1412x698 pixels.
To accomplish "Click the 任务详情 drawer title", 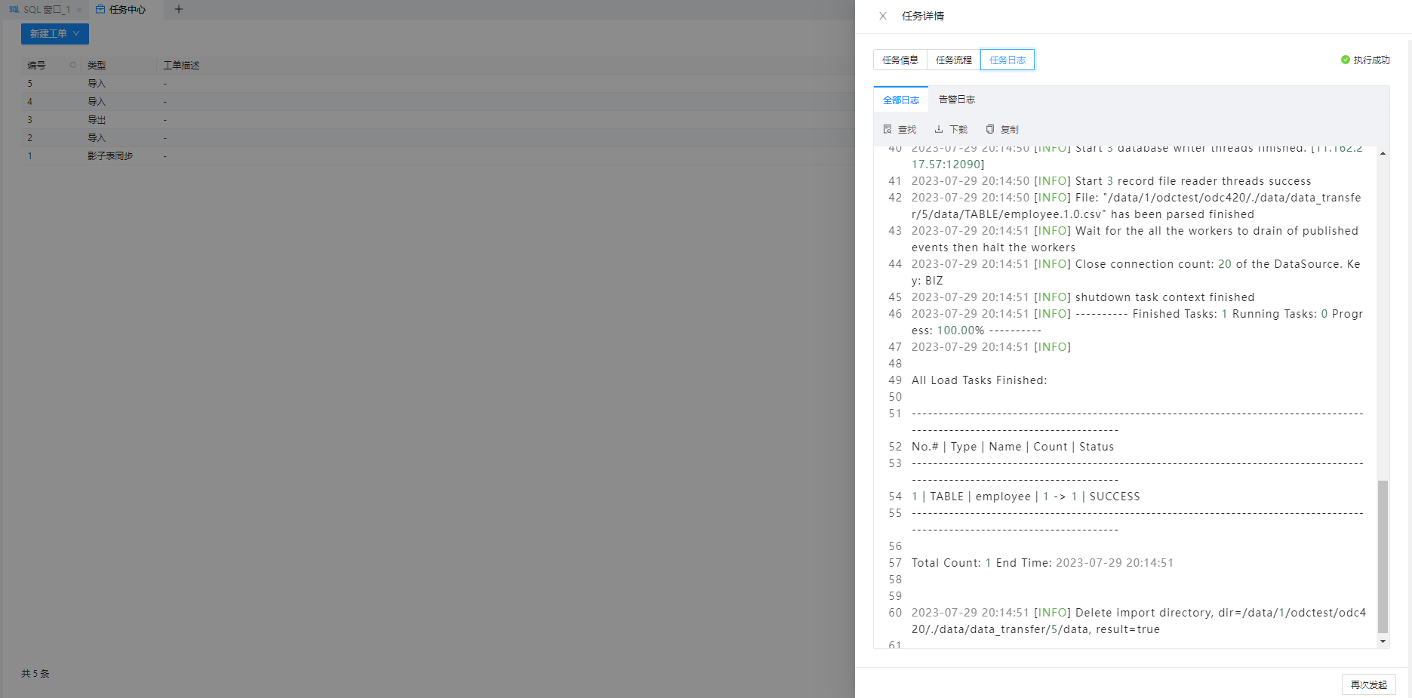I will coord(923,16).
